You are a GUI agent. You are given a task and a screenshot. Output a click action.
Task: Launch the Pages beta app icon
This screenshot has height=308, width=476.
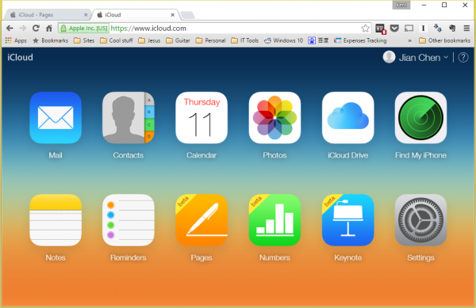point(202,220)
